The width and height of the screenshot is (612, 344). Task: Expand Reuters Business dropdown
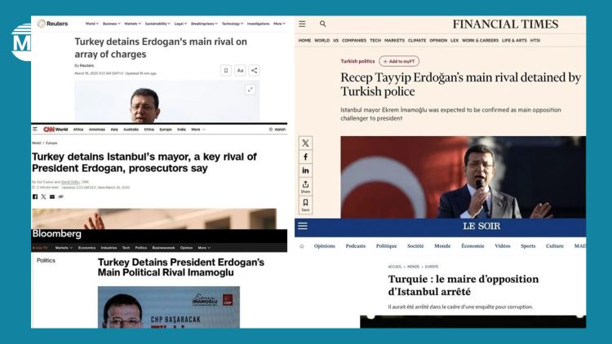click(x=112, y=24)
